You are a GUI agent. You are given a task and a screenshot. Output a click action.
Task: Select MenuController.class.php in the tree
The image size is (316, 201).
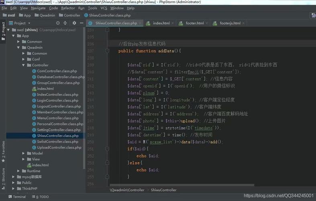(58, 118)
